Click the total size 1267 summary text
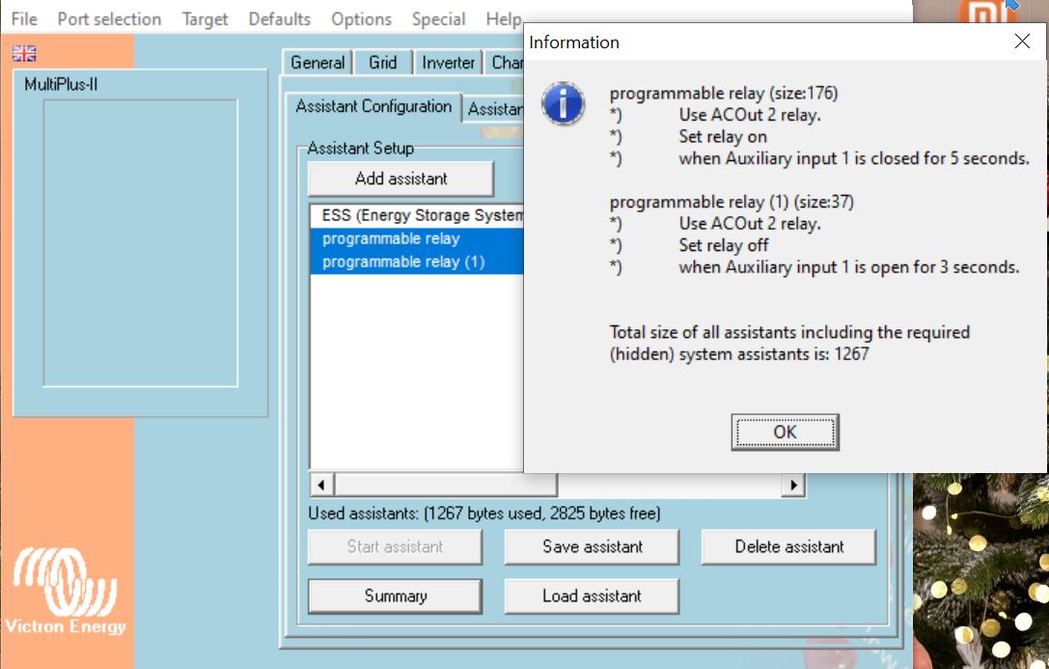Image resolution: width=1049 pixels, height=669 pixels. coord(789,344)
